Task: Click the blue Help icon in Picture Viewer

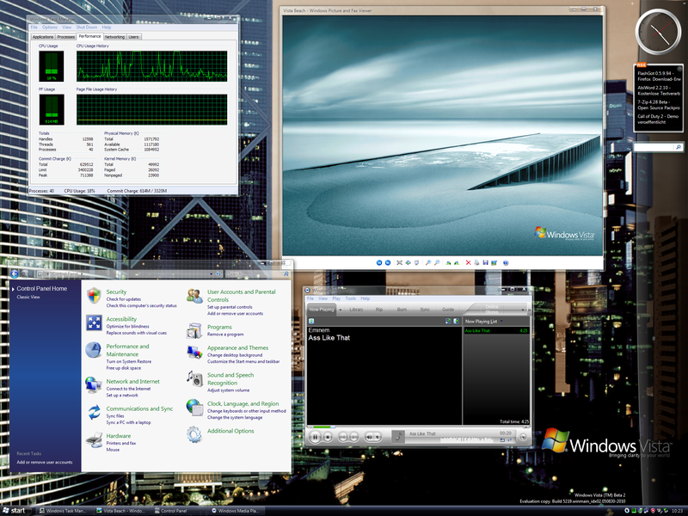Action: click(x=506, y=262)
